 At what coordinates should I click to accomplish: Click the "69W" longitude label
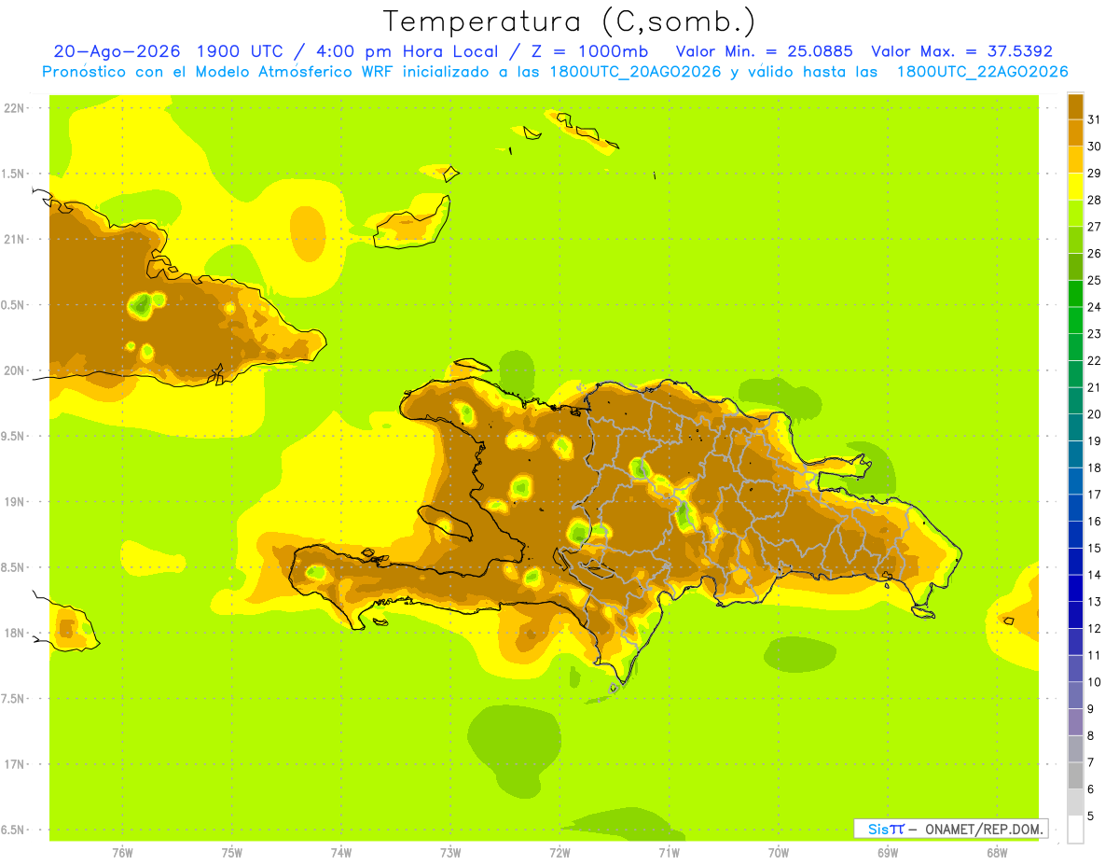click(888, 853)
